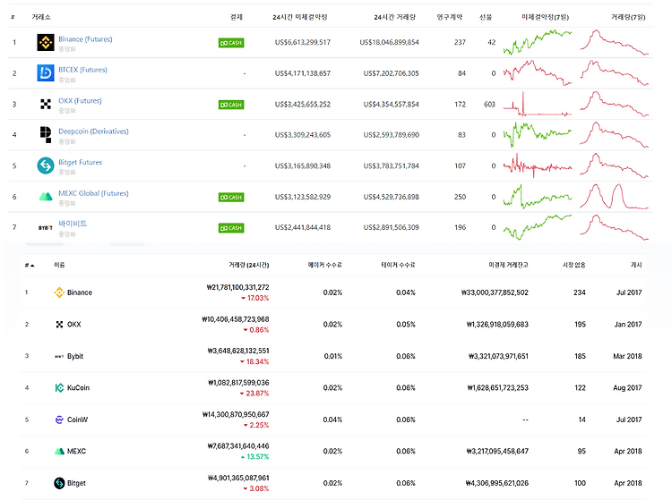
Task: Click the 603 futures count for OKX
Action: (x=489, y=104)
